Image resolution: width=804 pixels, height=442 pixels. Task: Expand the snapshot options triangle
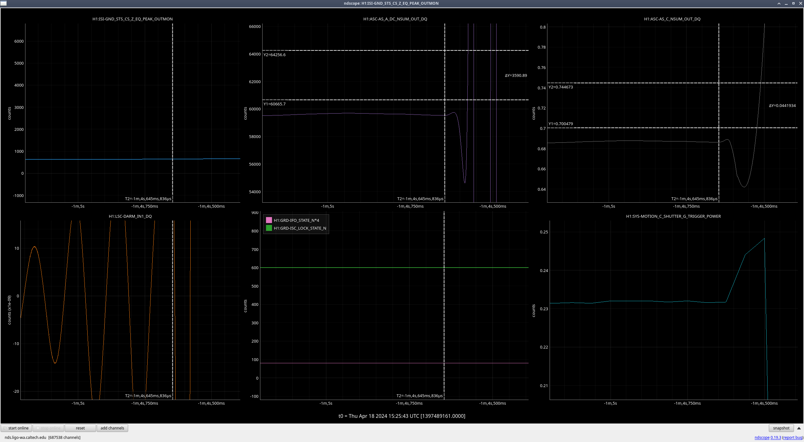click(x=799, y=428)
